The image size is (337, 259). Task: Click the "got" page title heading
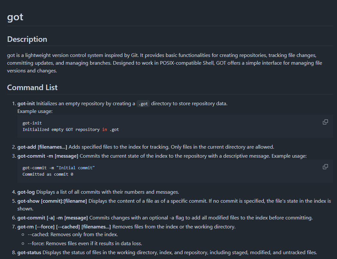click(x=15, y=17)
